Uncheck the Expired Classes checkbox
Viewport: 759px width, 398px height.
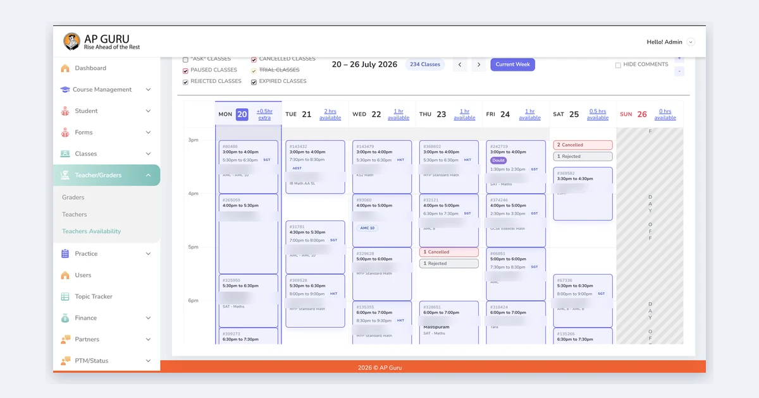tap(254, 82)
